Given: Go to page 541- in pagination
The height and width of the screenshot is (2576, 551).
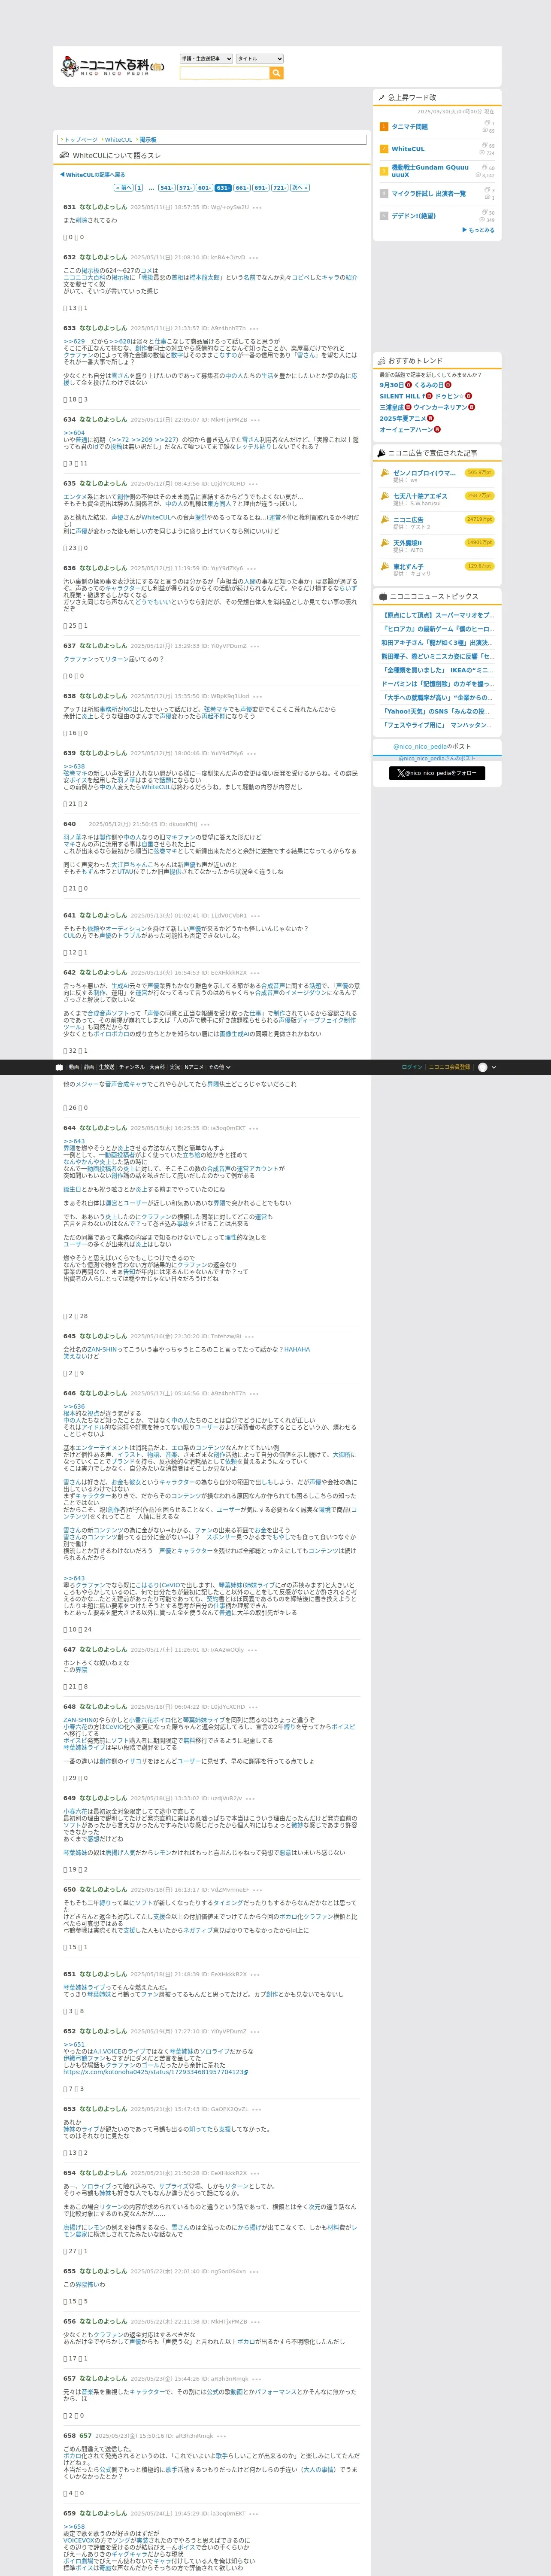Looking at the screenshot, I should 166,187.
